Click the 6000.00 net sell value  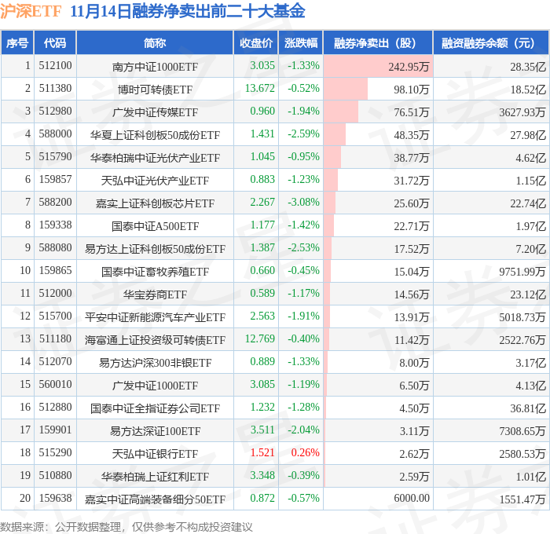[412, 499]
